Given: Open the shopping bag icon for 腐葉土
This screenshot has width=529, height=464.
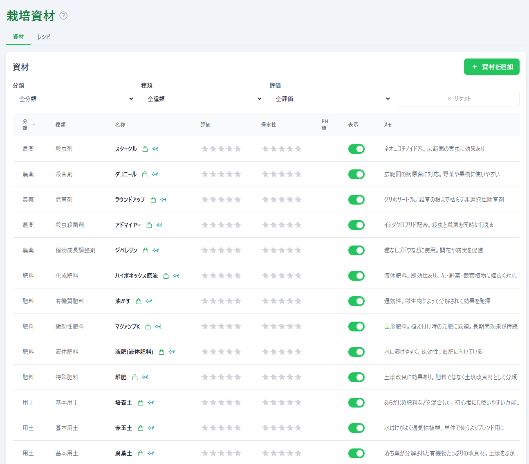Looking at the screenshot, I should pyautogui.click(x=141, y=453).
